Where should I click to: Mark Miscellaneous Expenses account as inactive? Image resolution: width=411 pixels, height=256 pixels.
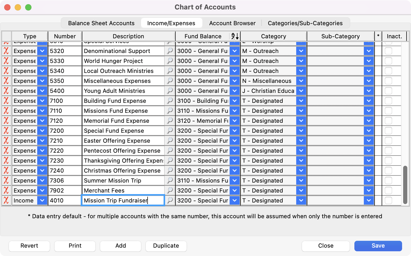click(388, 81)
